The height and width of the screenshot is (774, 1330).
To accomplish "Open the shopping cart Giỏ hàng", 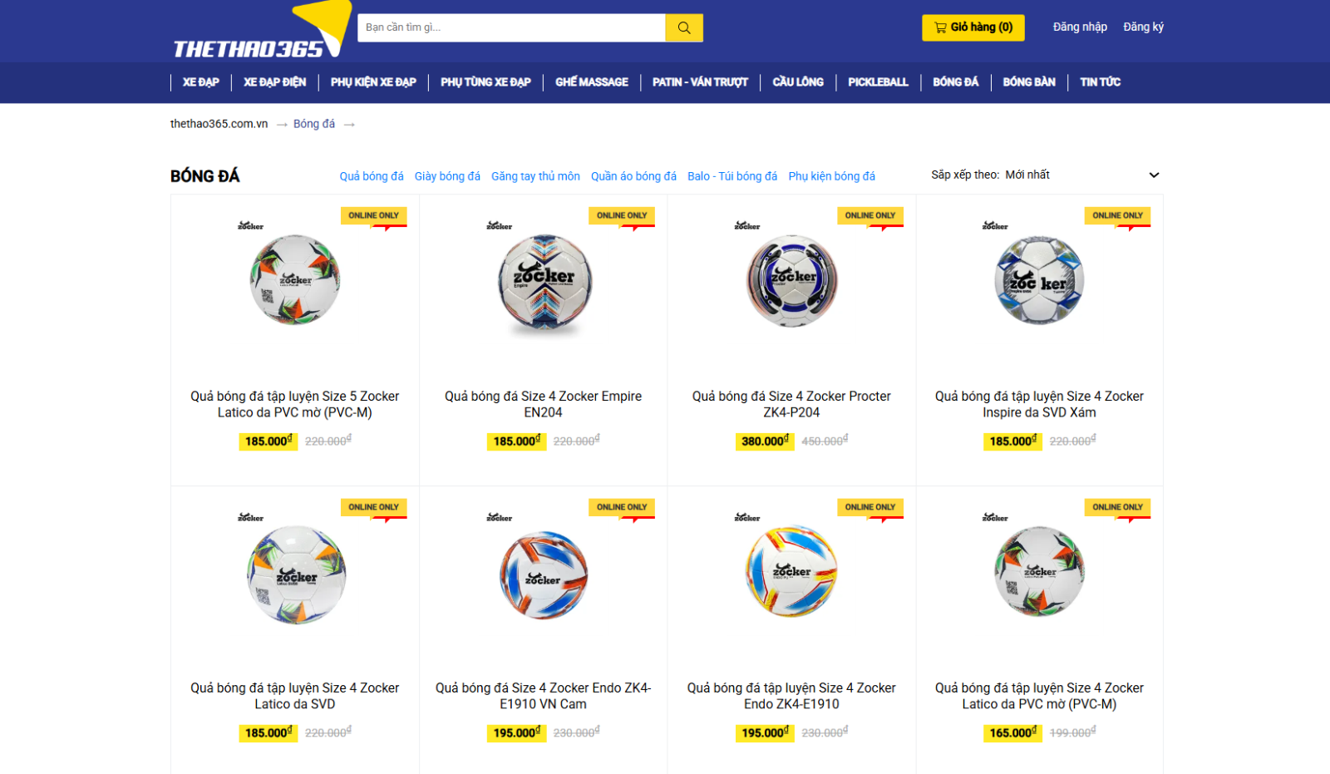I will point(973,27).
